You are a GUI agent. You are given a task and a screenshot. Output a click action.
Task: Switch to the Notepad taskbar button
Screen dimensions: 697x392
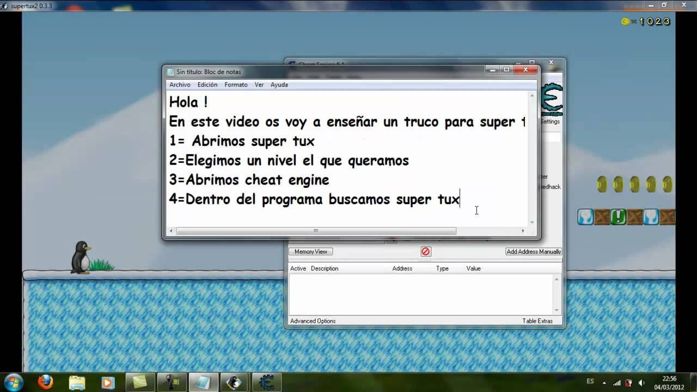tap(203, 382)
